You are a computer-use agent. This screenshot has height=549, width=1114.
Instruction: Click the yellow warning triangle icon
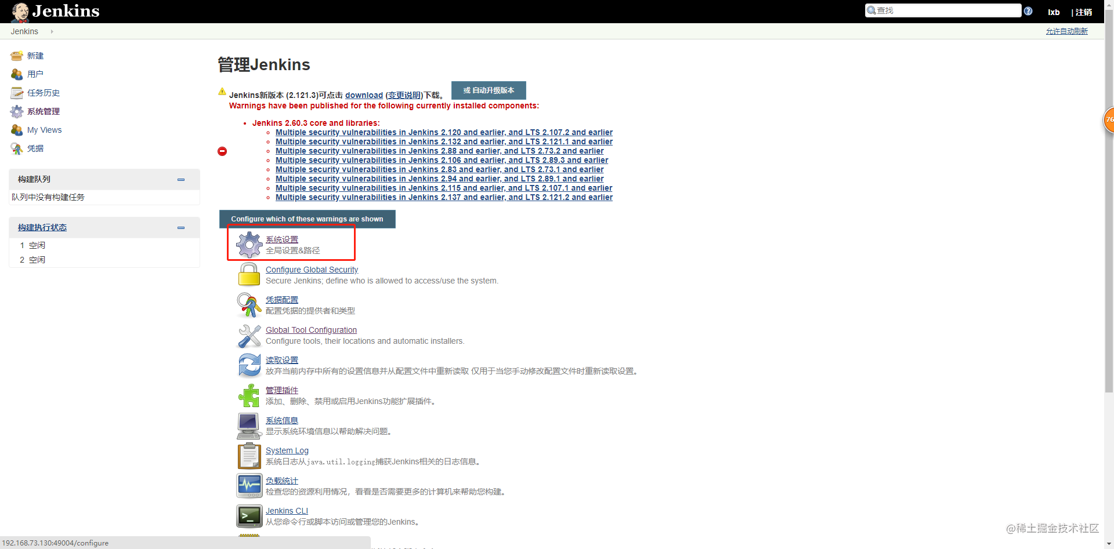point(222,91)
